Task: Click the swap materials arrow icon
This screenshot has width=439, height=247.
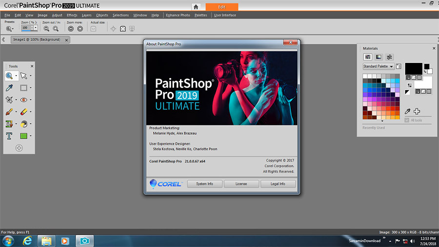Action: tap(410, 85)
